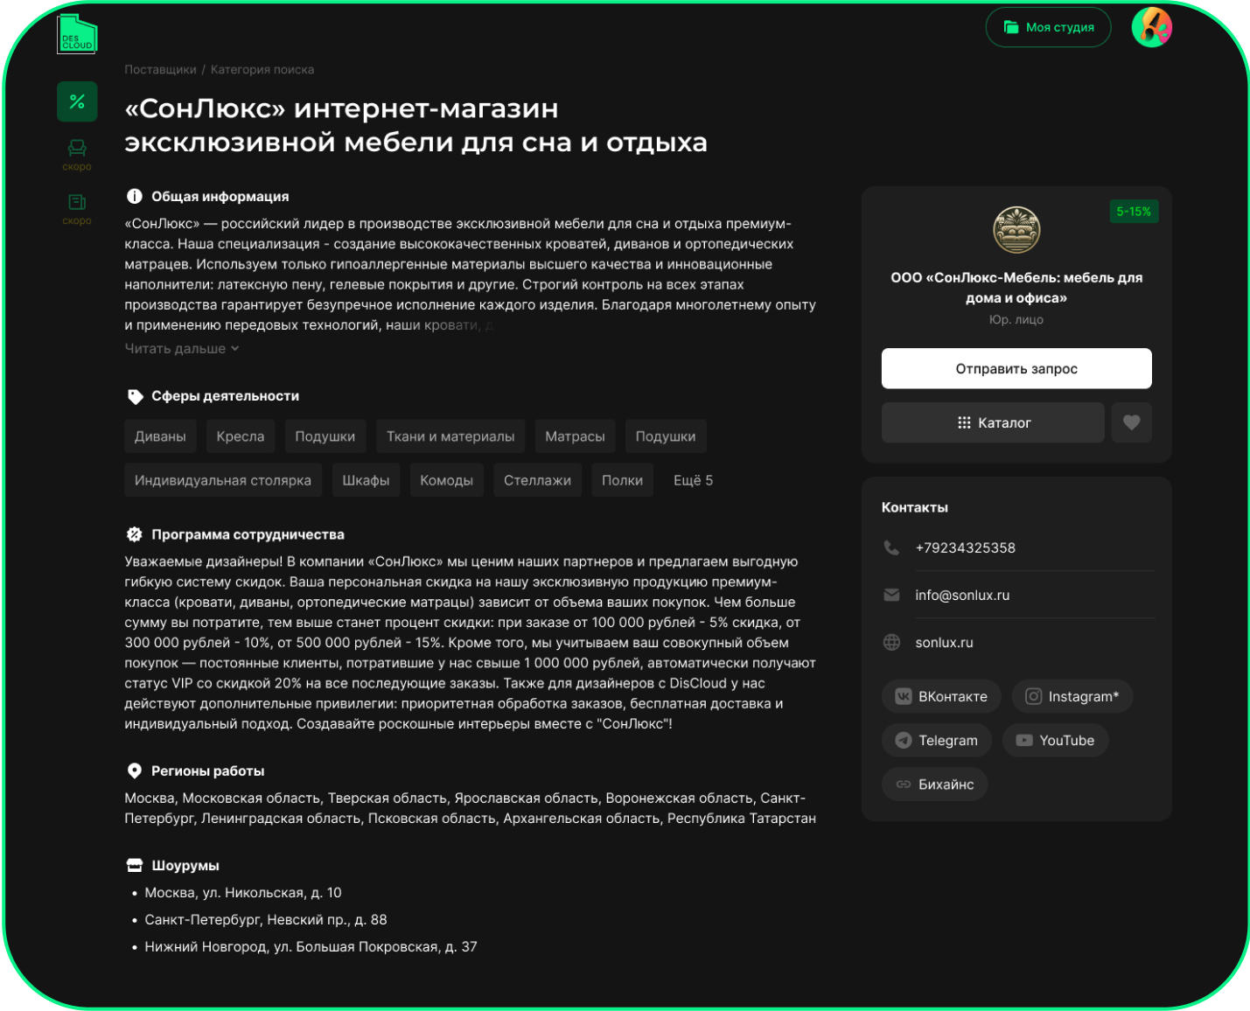Open the Каталог grid button
Screen dimensions: 1250x1011
tap(993, 422)
